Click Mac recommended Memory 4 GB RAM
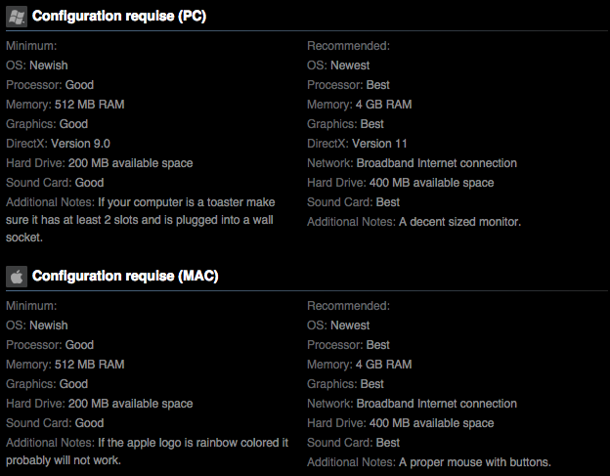The image size is (610, 476). click(360, 365)
